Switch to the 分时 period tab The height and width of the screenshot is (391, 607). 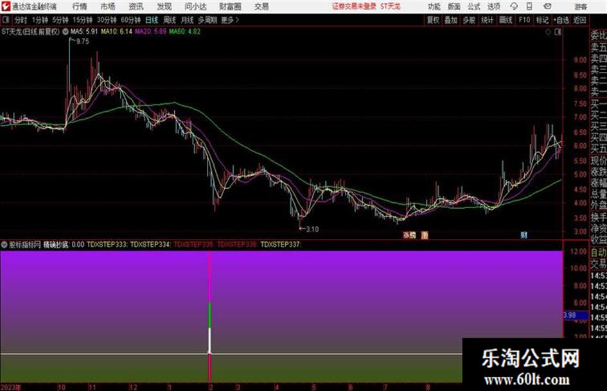pyautogui.click(x=21, y=20)
